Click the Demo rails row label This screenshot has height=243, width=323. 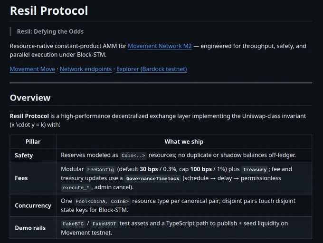30,228
